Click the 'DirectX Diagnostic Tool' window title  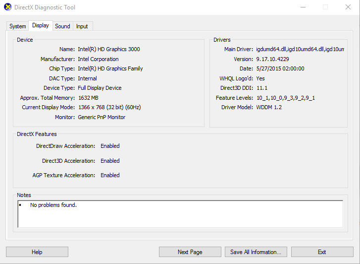coord(45,7)
